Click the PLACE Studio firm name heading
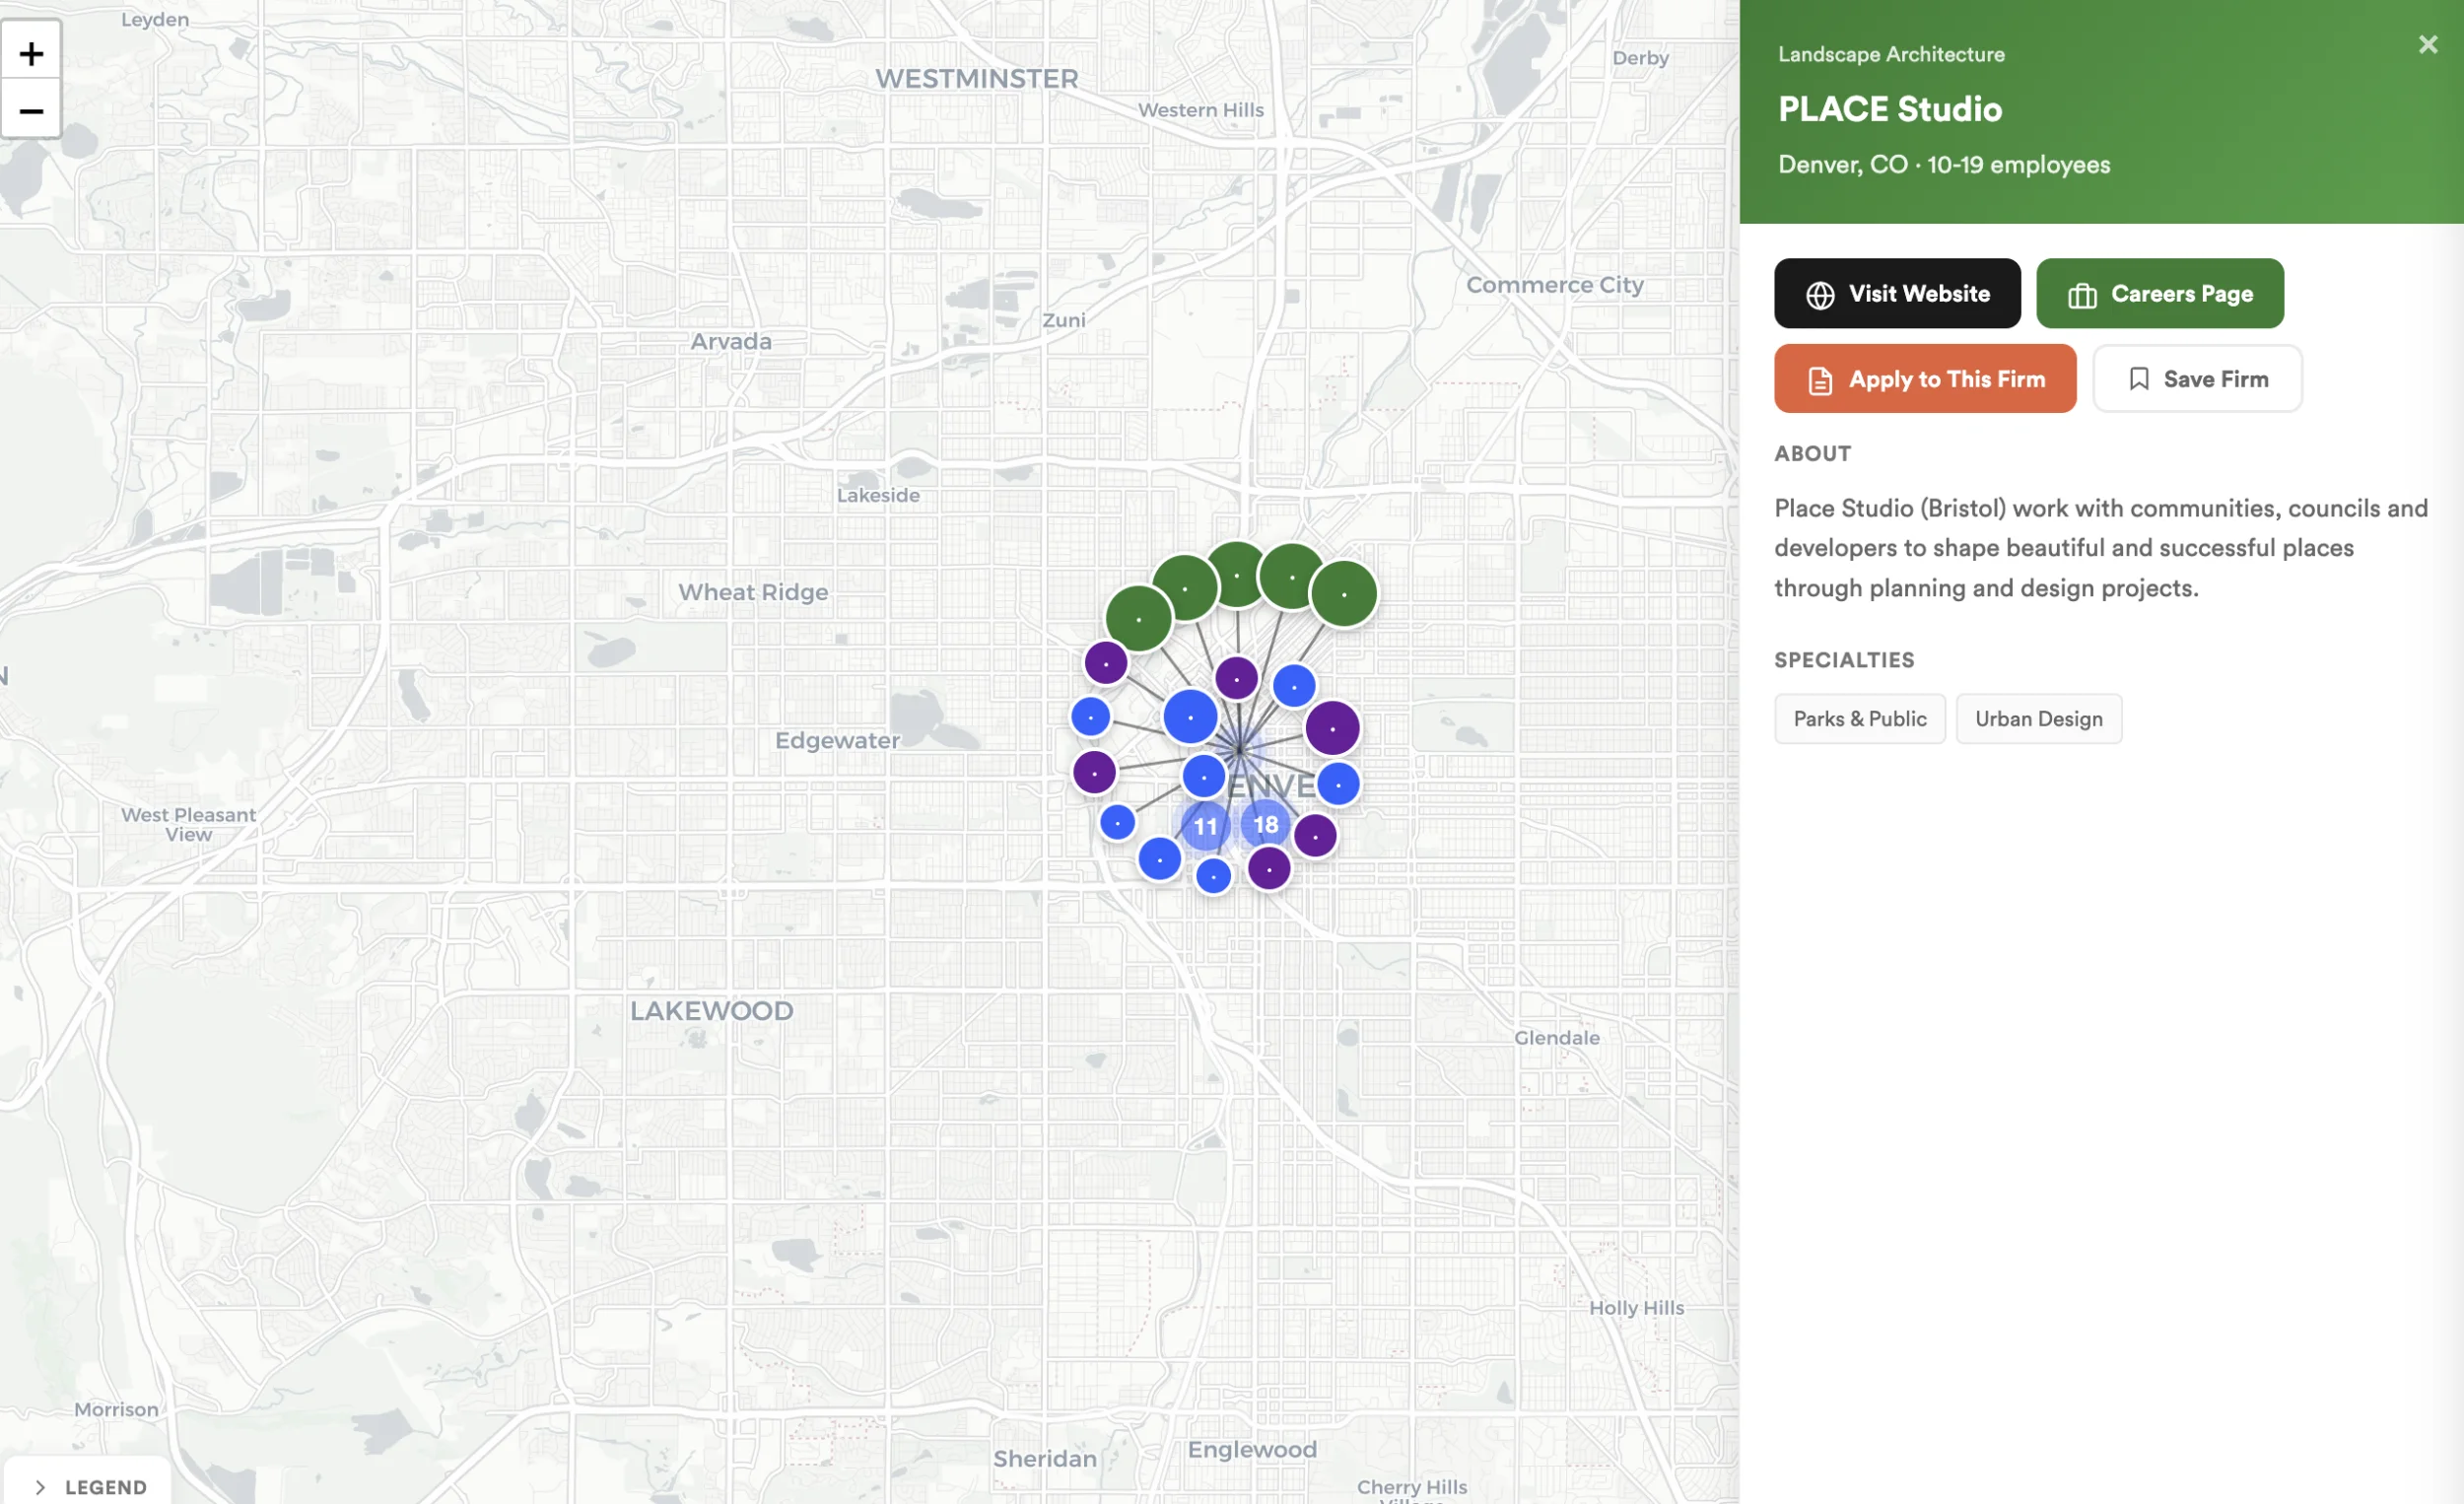The height and width of the screenshot is (1504, 2464). [x=1890, y=108]
